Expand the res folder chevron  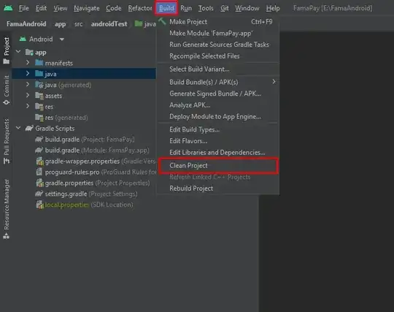tap(28, 106)
